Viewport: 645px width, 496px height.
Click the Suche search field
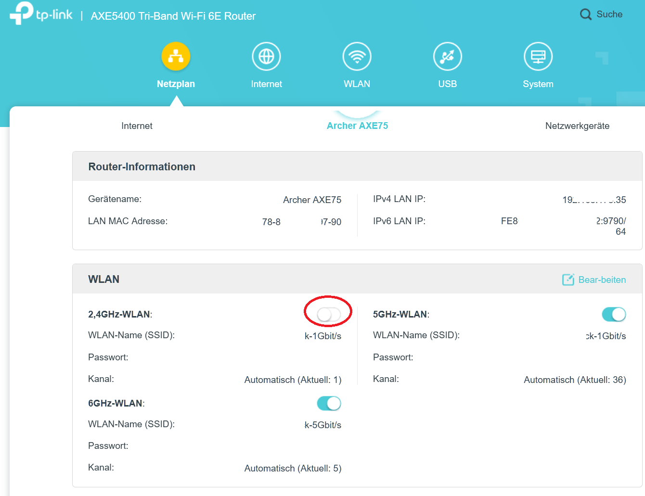pyautogui.click(x=609, y=14)
